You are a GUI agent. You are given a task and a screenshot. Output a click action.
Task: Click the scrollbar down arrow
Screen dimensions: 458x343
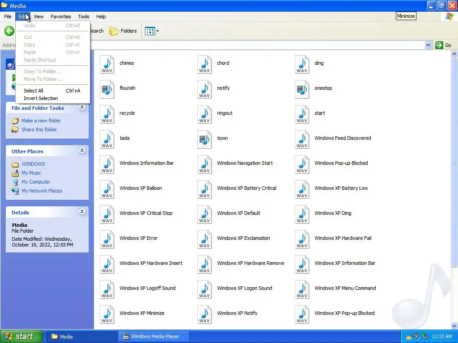pos(454,326)
